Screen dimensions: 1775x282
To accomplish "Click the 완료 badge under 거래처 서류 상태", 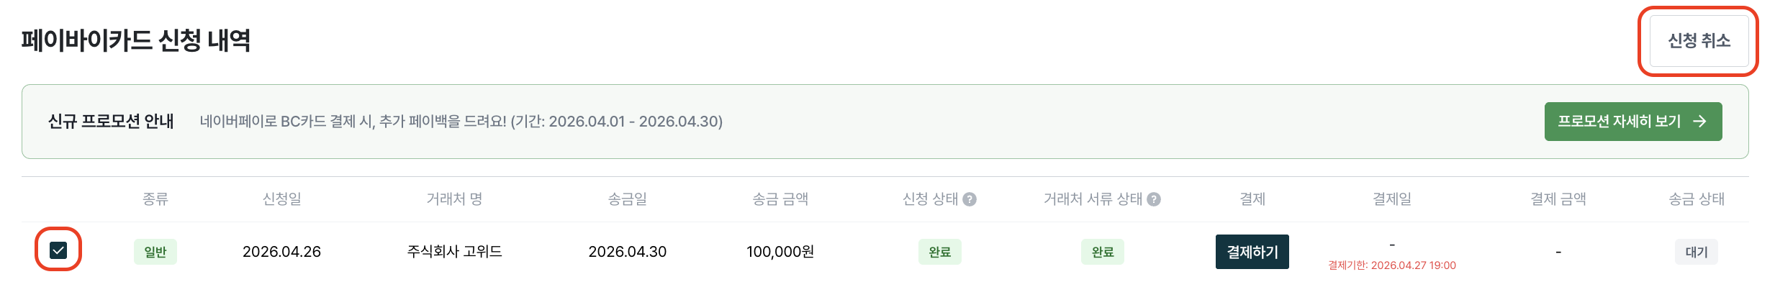I will (1103, 252).
